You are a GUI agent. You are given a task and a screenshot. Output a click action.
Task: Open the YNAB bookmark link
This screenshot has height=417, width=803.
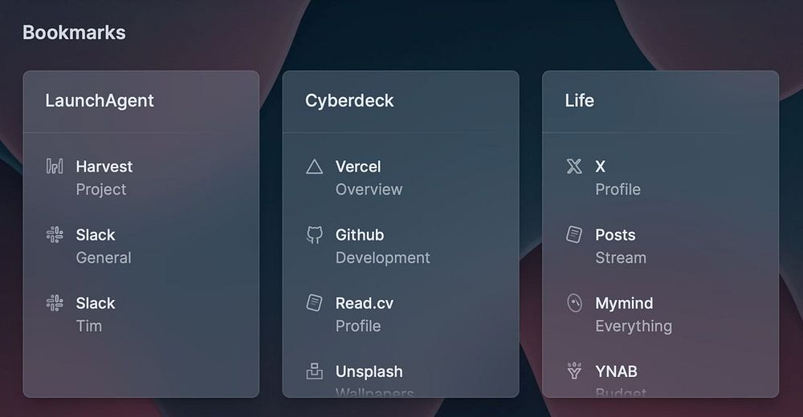(616, 371)
